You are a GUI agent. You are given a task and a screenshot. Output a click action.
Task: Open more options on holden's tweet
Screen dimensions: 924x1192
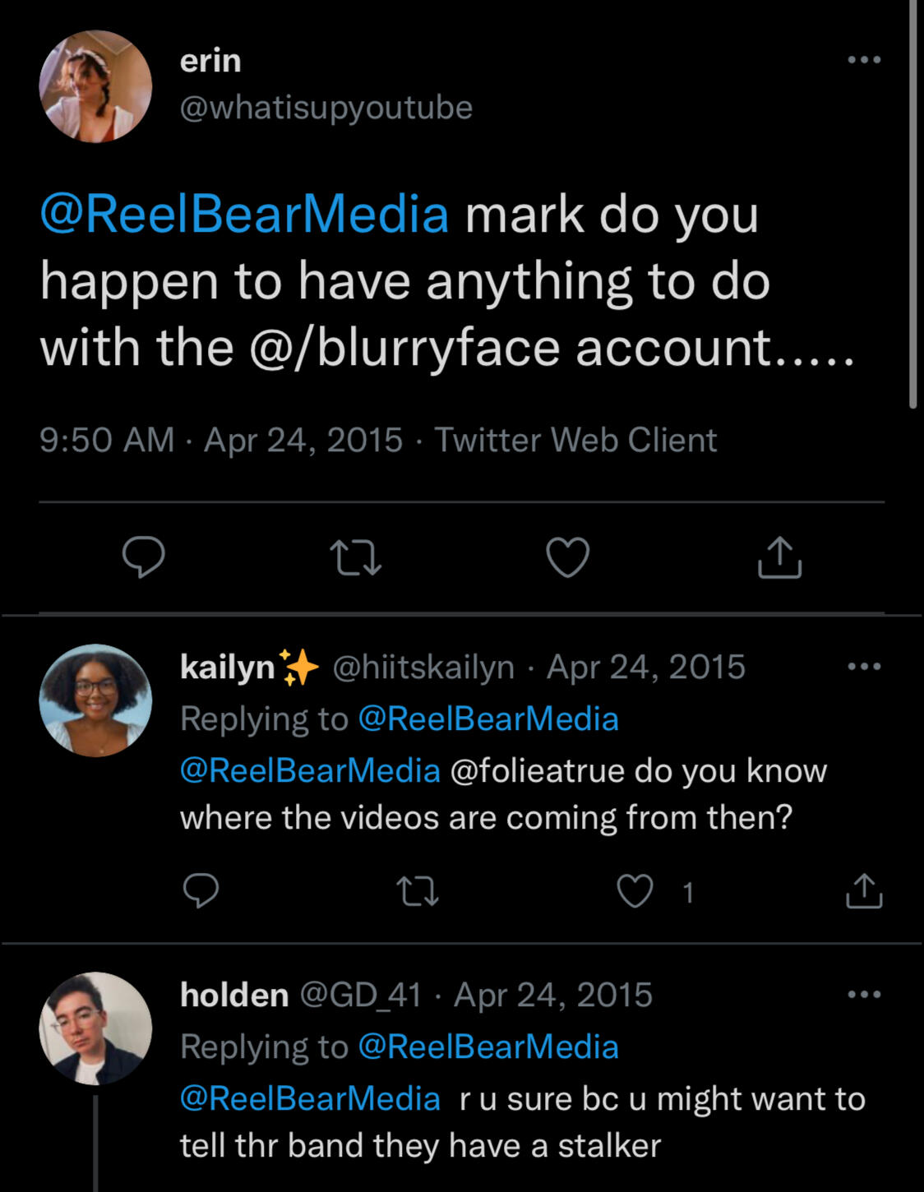click(864, 995)
